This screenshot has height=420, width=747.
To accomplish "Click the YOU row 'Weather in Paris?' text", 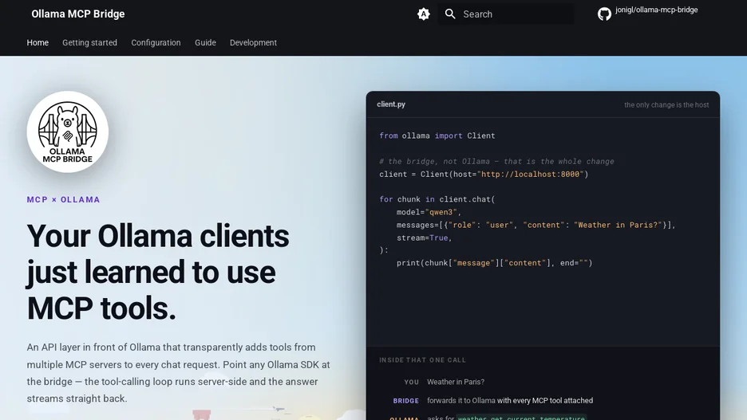I will [x=456, y=382].
